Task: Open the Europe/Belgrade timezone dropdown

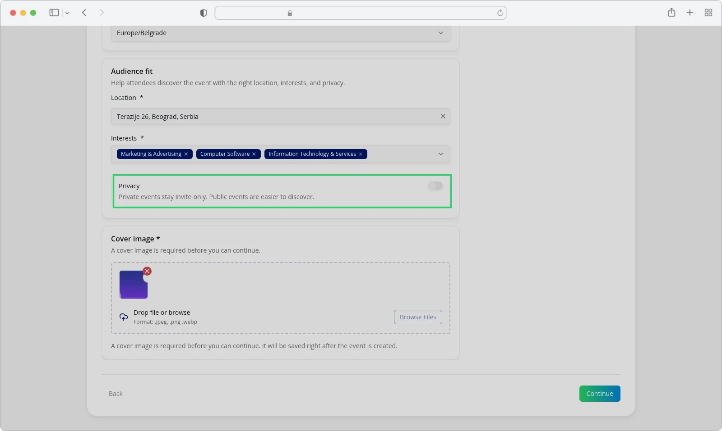Action: pos(280,33)
